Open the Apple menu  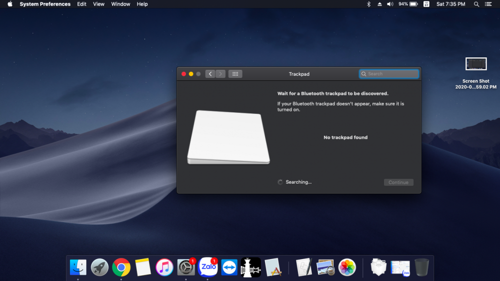[9, 4]
